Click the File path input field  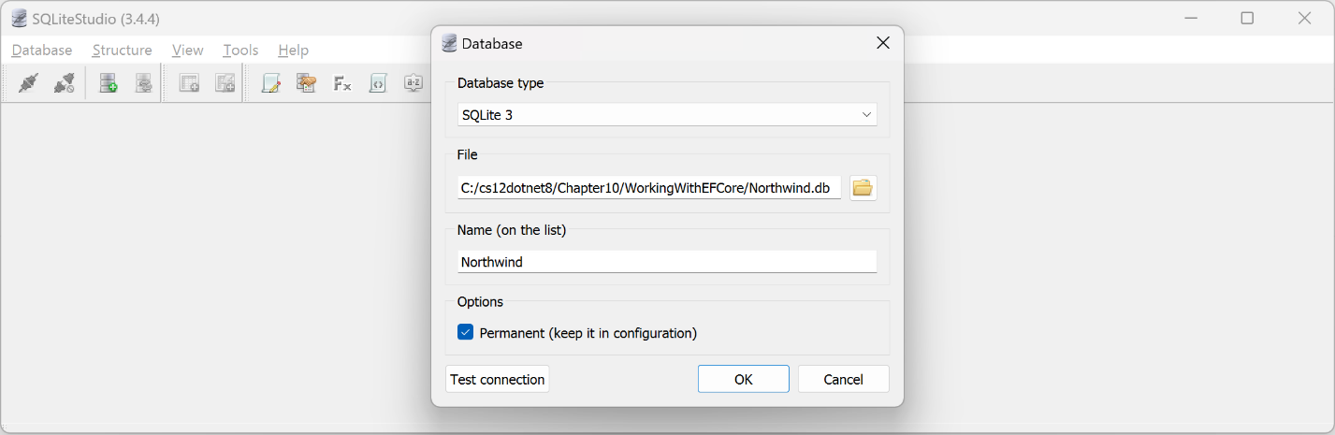[649, 188]
